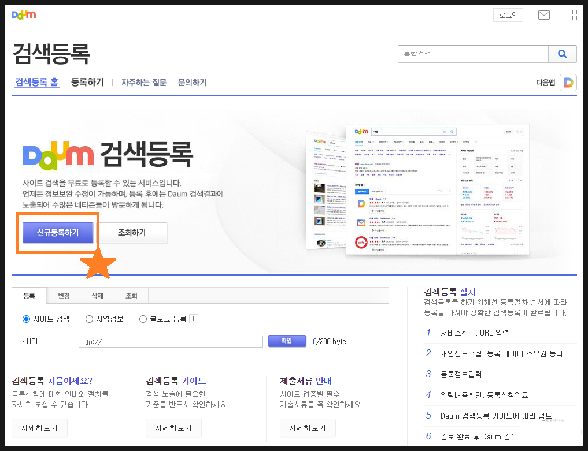The width and height of the screenshot is (588, 451).
Task: Open the Daum app D icon
Action: pyautogui.click(x=568, y=83)
